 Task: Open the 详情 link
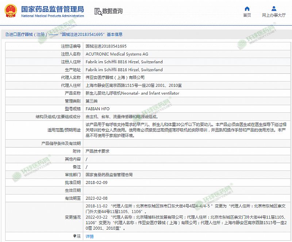click(89, 237)
